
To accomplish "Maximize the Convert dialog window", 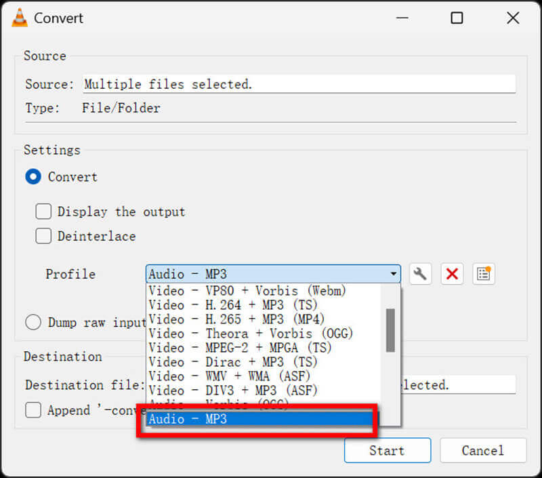I will (457, 18).
